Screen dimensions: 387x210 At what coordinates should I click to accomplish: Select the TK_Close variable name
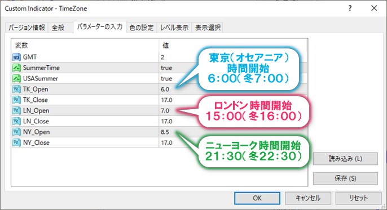(36, 100)
